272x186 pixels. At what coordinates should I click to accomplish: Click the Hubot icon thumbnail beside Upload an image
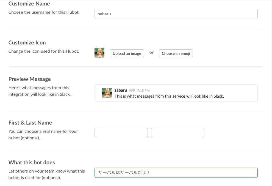tap(99, 53)
